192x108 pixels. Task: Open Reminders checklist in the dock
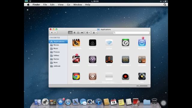(x=129, y=102)
